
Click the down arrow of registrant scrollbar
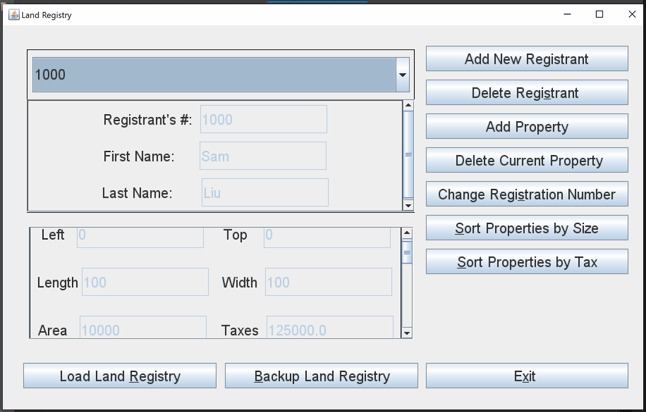tap(408, 206)
